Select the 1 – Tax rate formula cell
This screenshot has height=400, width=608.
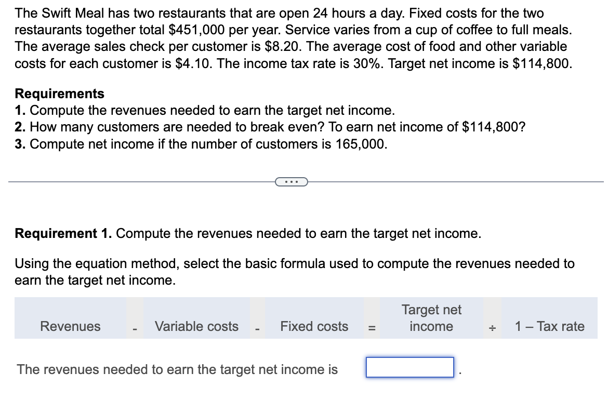(549, 318)
